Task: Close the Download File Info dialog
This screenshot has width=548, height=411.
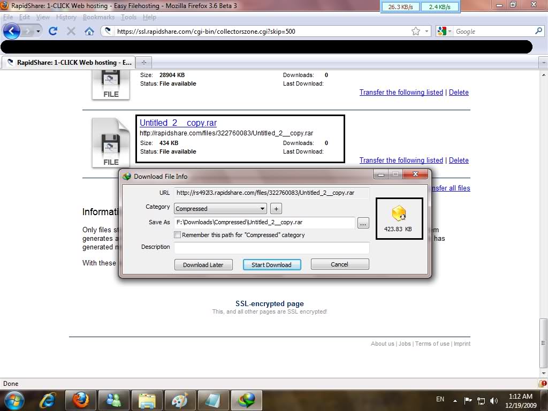Action: 415,174
